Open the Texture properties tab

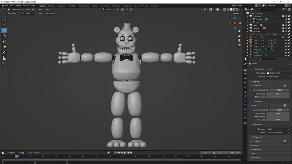245,123
